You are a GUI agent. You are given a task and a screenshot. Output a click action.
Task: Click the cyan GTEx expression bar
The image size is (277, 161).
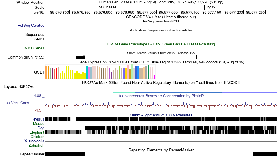[87, 72]
